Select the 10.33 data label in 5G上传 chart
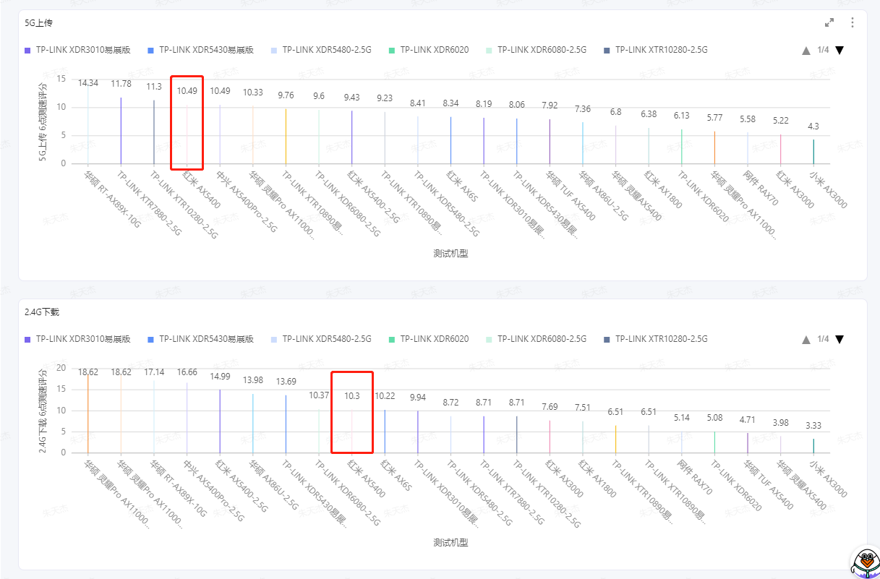Viewport: 880px width, 579px height. (253, 93)
